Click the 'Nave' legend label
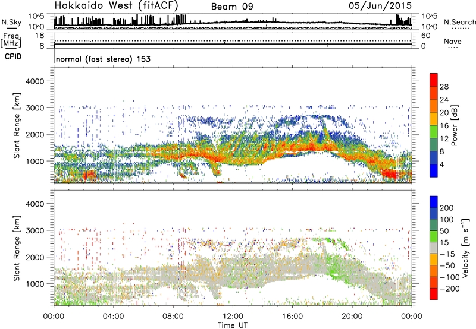Image resolution: width=476 pixels, height=329 pixels. coord(452,41)
